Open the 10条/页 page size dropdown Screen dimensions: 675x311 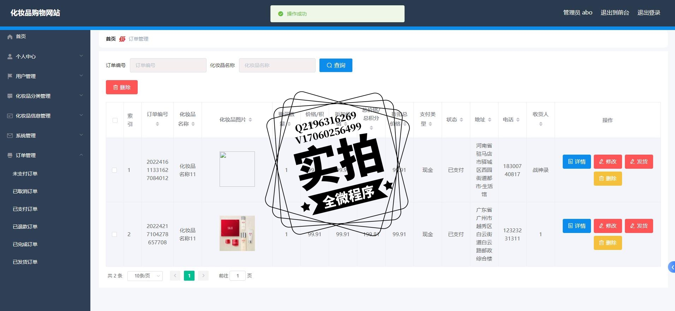145,276
